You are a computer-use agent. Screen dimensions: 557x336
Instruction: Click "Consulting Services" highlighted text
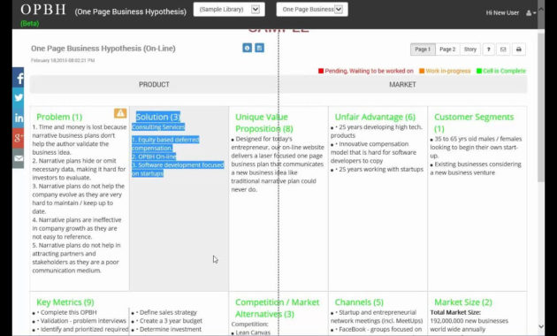[158, 126]
